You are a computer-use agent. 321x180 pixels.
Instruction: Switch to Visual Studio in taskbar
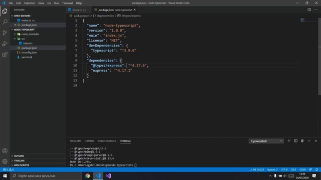pyautogui.click(x=108, y=175)
